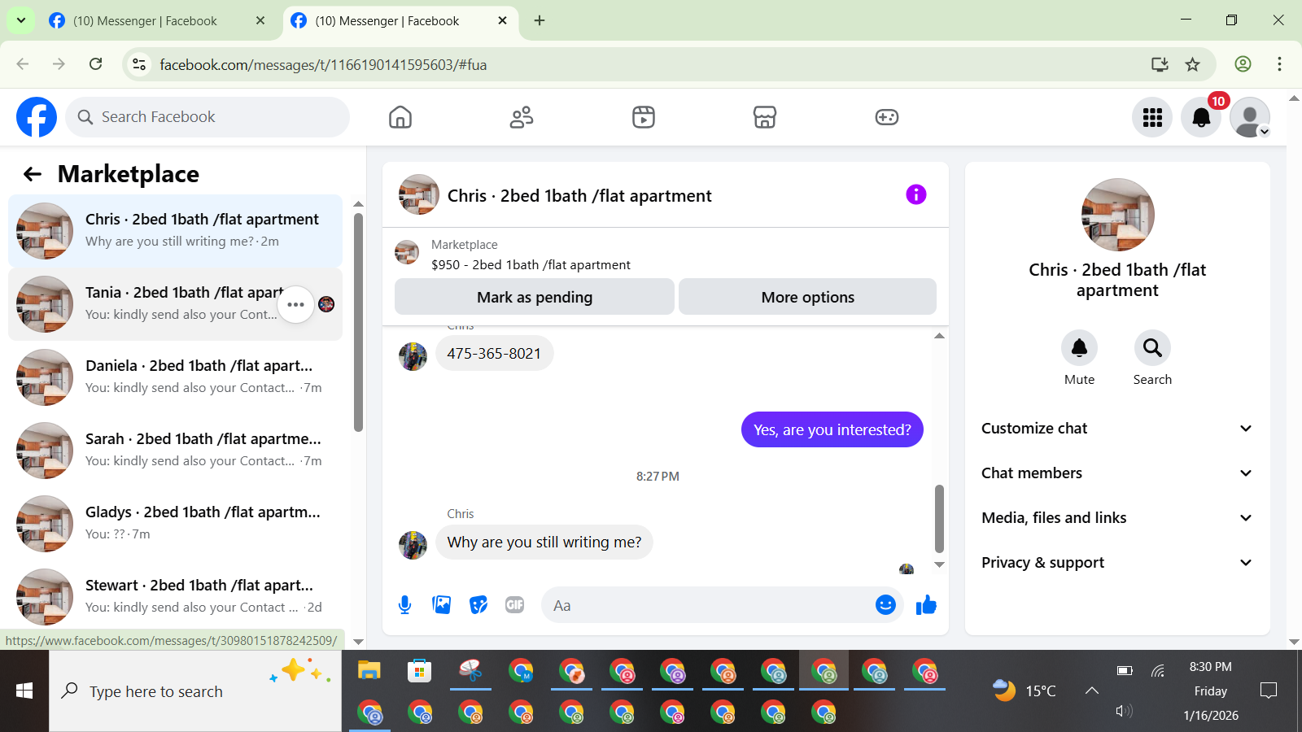The width and height of the screenshot is (1302, 732).
Task: Open Chrome three-dot menu
Action: click(x=1279, y=64)
